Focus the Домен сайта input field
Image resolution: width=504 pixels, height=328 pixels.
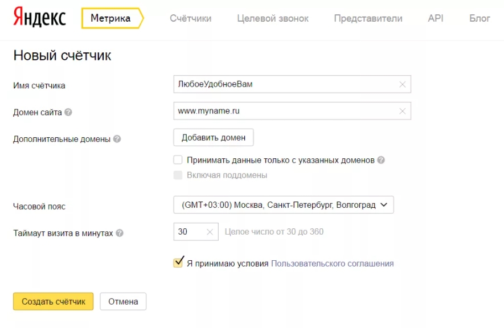(292, 111)
